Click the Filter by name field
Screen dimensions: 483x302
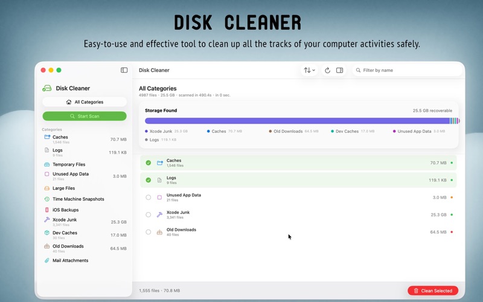click(407, 70)
